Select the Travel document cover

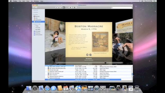click(x=124, y=26)
